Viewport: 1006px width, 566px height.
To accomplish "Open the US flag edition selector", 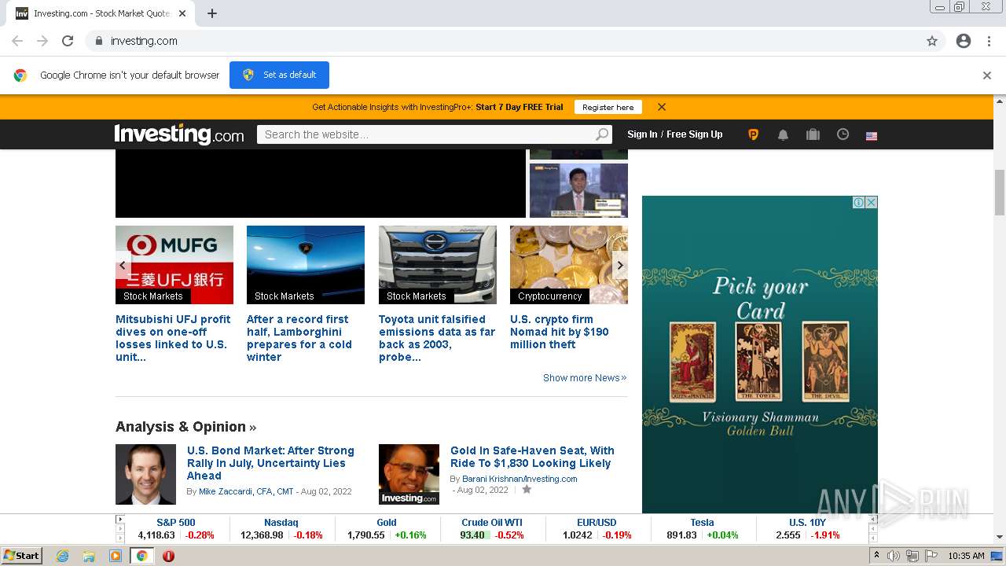I will click(872, 135).
